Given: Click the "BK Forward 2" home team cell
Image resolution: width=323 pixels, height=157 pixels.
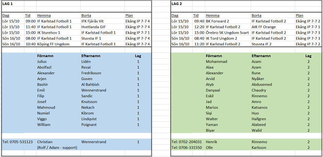Looking at the screenshot, I should tap(217, 21).
